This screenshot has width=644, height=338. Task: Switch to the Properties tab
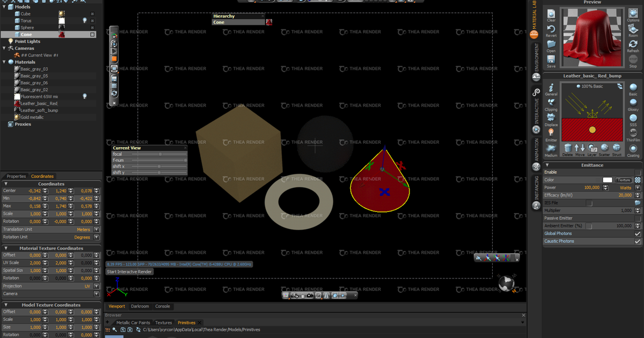coord(16,176)
